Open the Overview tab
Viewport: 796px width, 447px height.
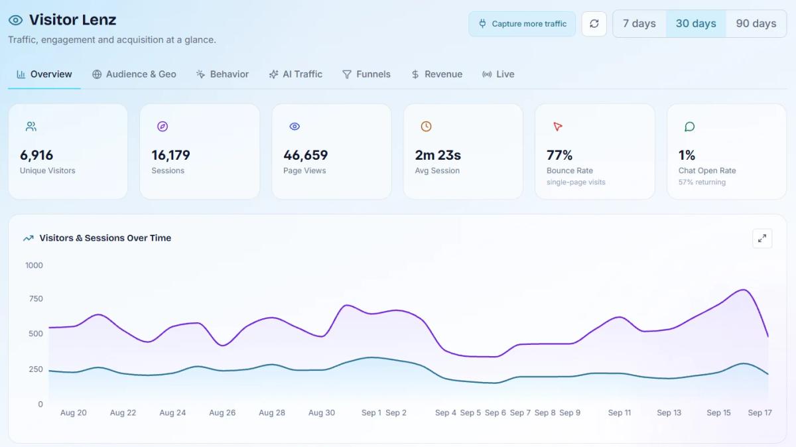(x=44, y=74)
